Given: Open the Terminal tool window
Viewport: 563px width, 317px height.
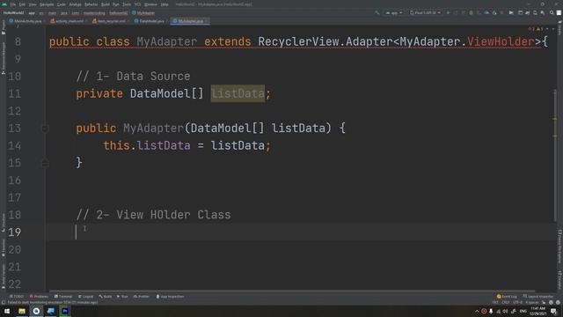Looking at the screenshot, I should [63, 297].
